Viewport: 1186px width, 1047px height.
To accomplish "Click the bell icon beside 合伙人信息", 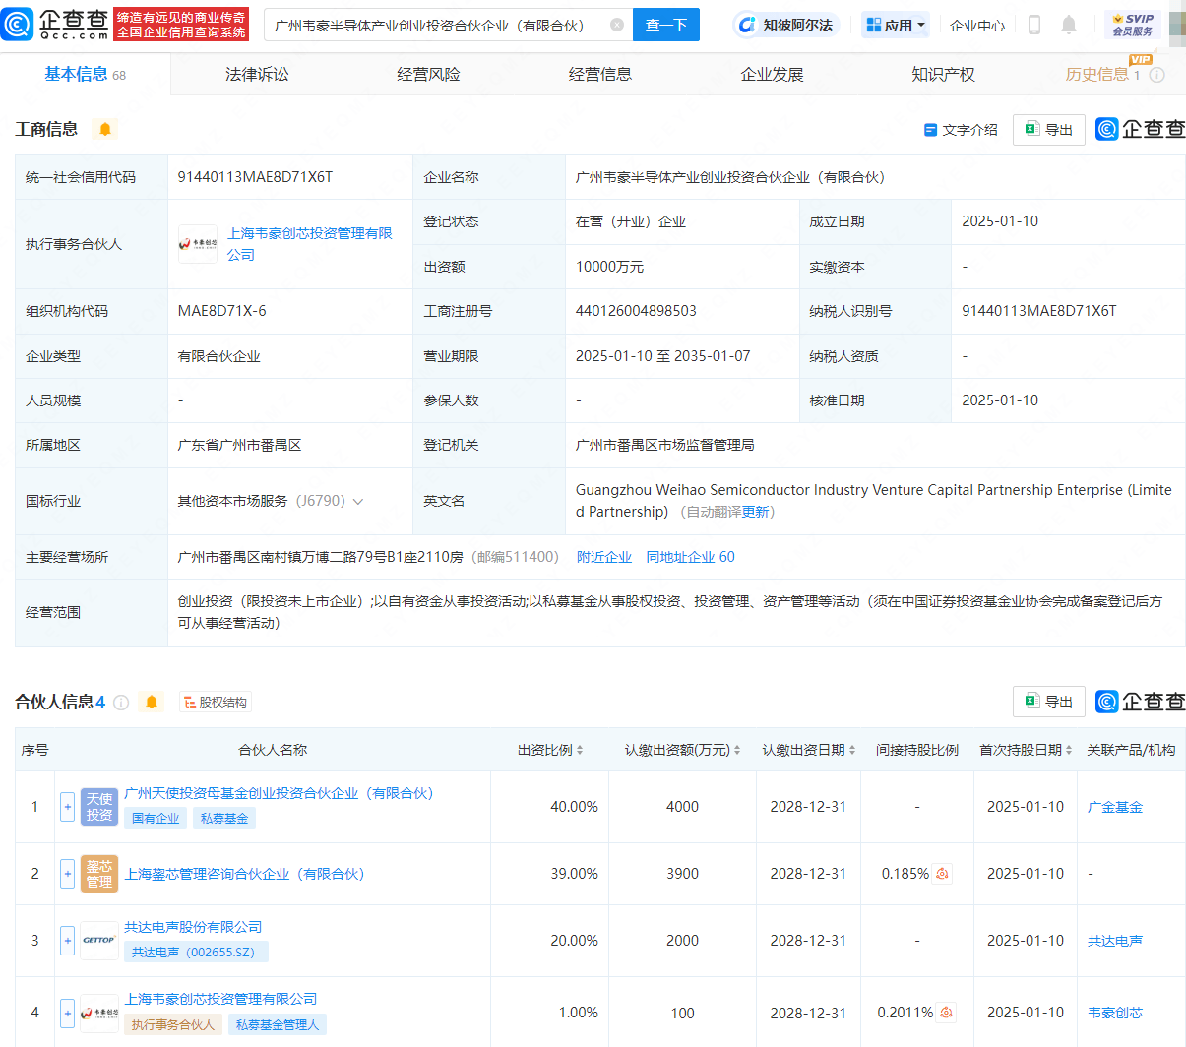I will 152,702.
